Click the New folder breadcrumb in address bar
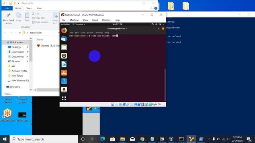 click(x=36, y=33)
